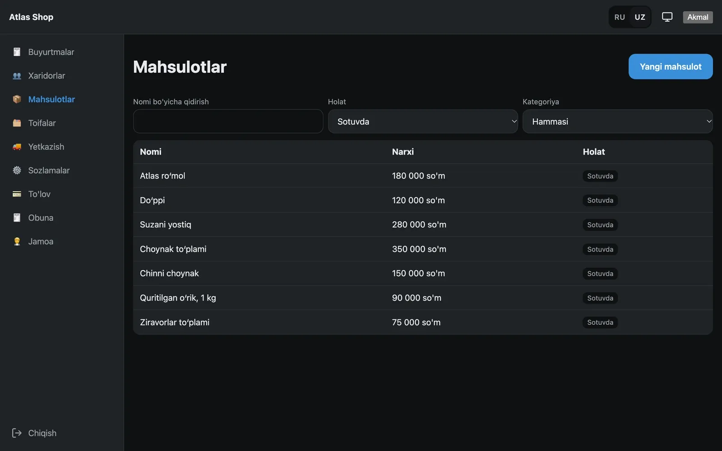Select the Jamoa team icon
722x451 pixels.
click(x=17, y=241)
